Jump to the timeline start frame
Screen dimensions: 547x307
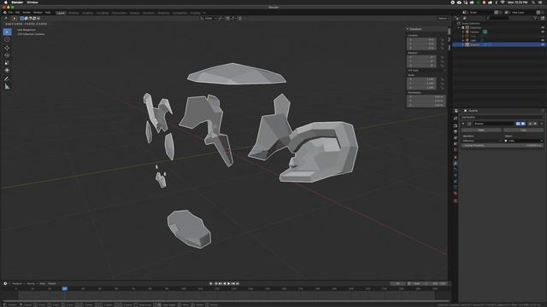(x=216, y=284)
